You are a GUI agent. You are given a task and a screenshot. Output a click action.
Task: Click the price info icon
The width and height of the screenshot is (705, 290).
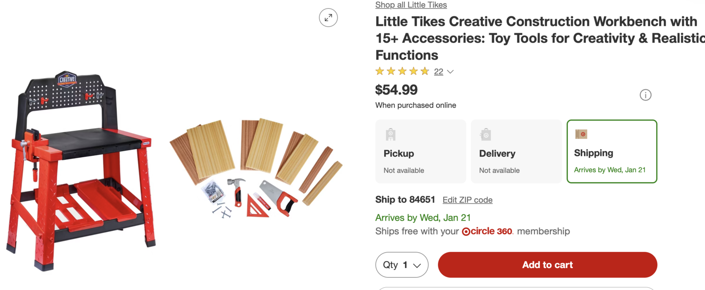(x=646, y=95)
